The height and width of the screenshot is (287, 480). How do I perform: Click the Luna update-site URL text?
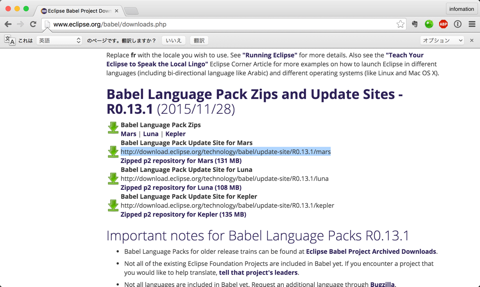point(225,179)
